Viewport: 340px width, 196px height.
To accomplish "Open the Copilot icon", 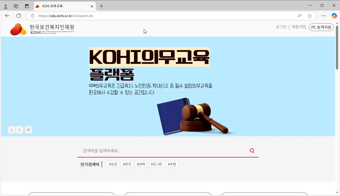I will [x=334, y=16].
